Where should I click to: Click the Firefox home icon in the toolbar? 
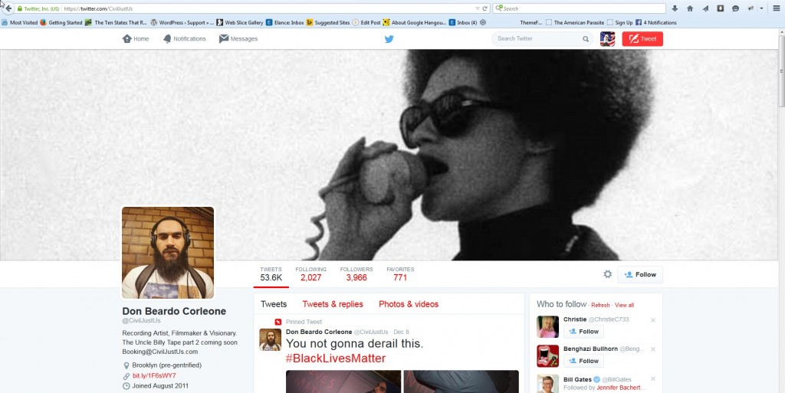690,8
